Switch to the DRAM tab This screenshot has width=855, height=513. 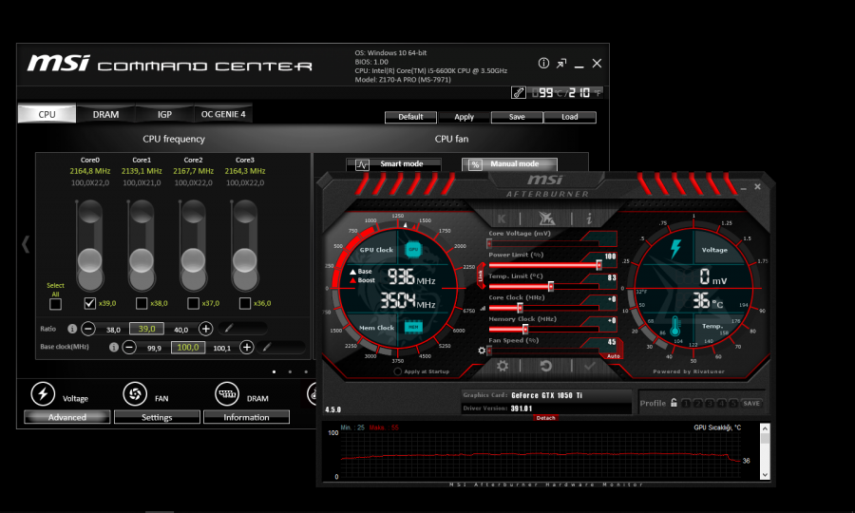tap(105, 114)
